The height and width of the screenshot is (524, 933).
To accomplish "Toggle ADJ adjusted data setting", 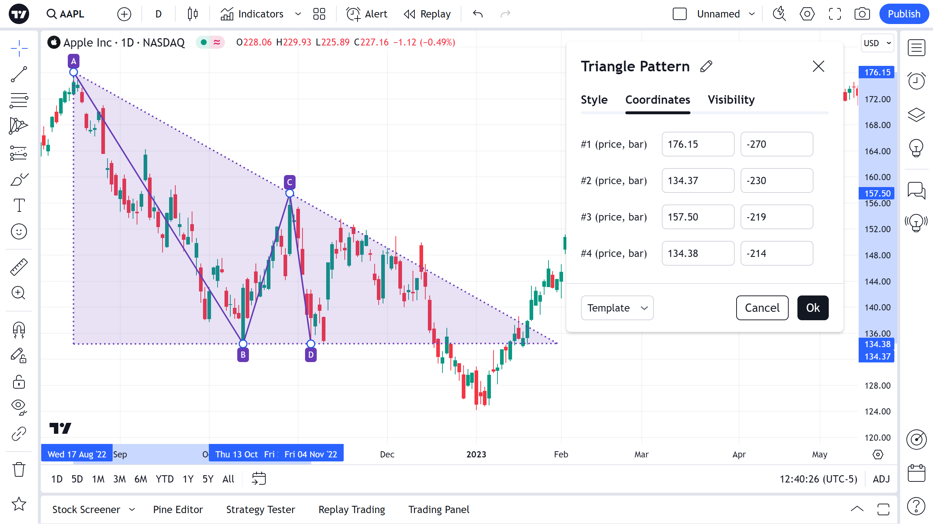I will point(881,479).
